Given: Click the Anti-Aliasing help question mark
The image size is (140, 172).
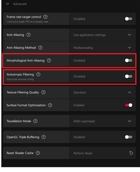Looking at the screenshot, I should (28, 35).
